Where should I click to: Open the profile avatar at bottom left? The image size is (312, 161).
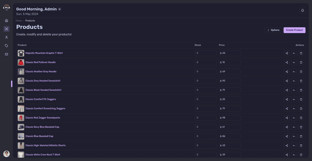6,153
